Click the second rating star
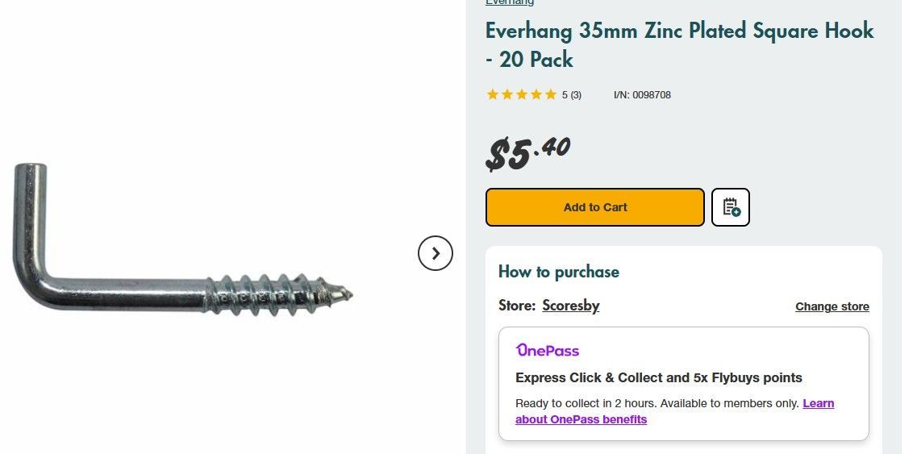 507,95
